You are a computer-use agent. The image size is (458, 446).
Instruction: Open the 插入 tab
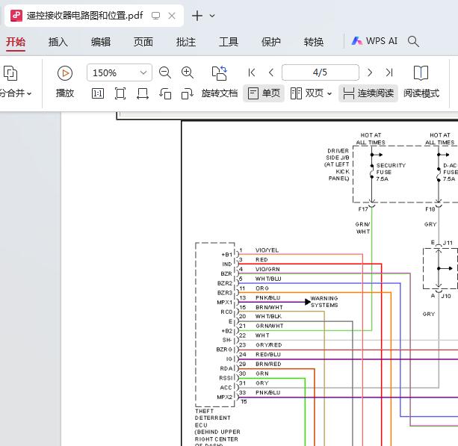58,42
